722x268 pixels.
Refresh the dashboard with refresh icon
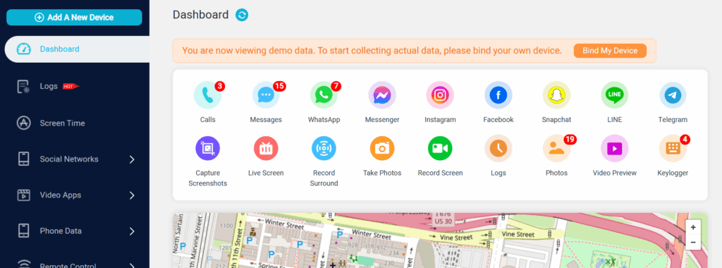(242, 16)
